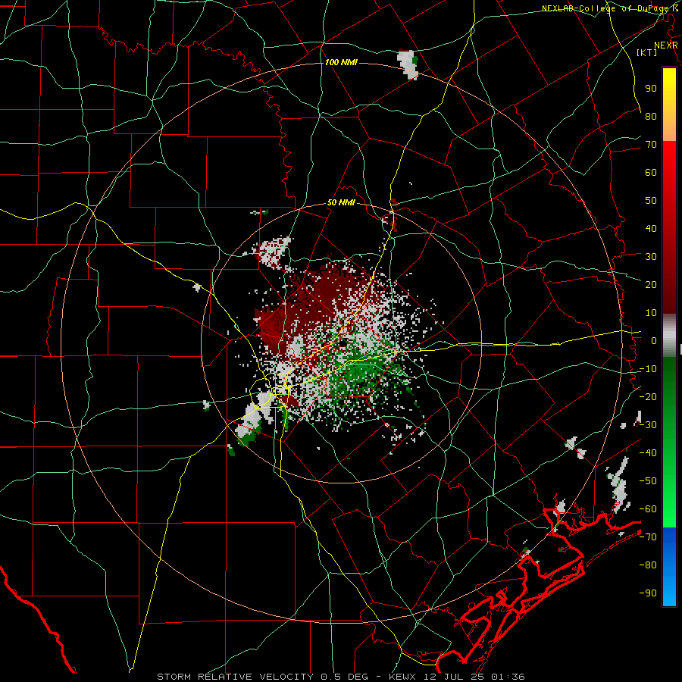682x682 pixels.
Task: Click the 80 value on velocity scale
Action: [651, 117]
